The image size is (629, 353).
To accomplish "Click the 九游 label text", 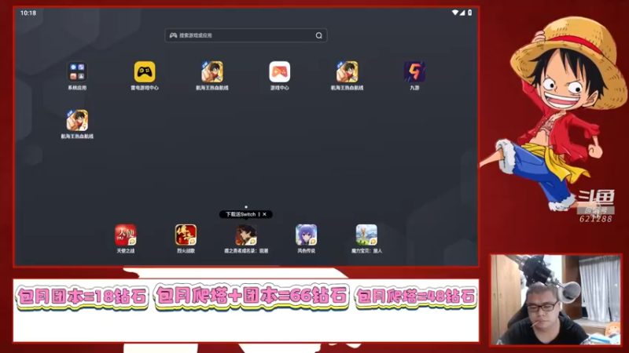I will coord(414,88).
